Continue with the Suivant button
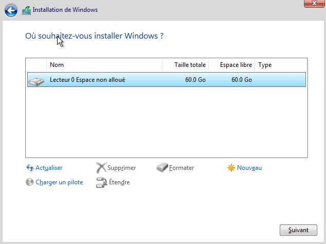This screenshot has height=244, width=326. point(298,230)
